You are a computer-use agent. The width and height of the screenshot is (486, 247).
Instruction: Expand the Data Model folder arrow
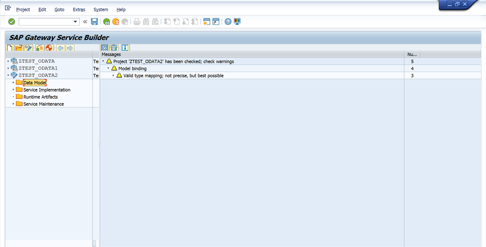[x=13, y=82]
